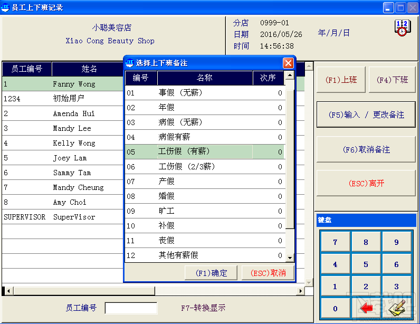The width and height of the screenshot is (420, 324).
Task: Tap keypad number 9
Action: pyautogui.click(x=396, y=242)
